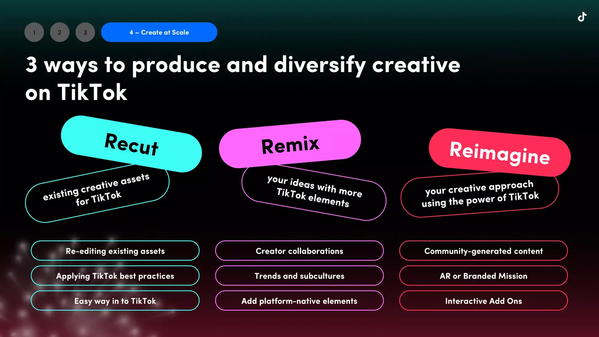This screenshot has width=599, height=337.
Task: Select step 2 circle navigation indicator
Action: tap(60, 32)
